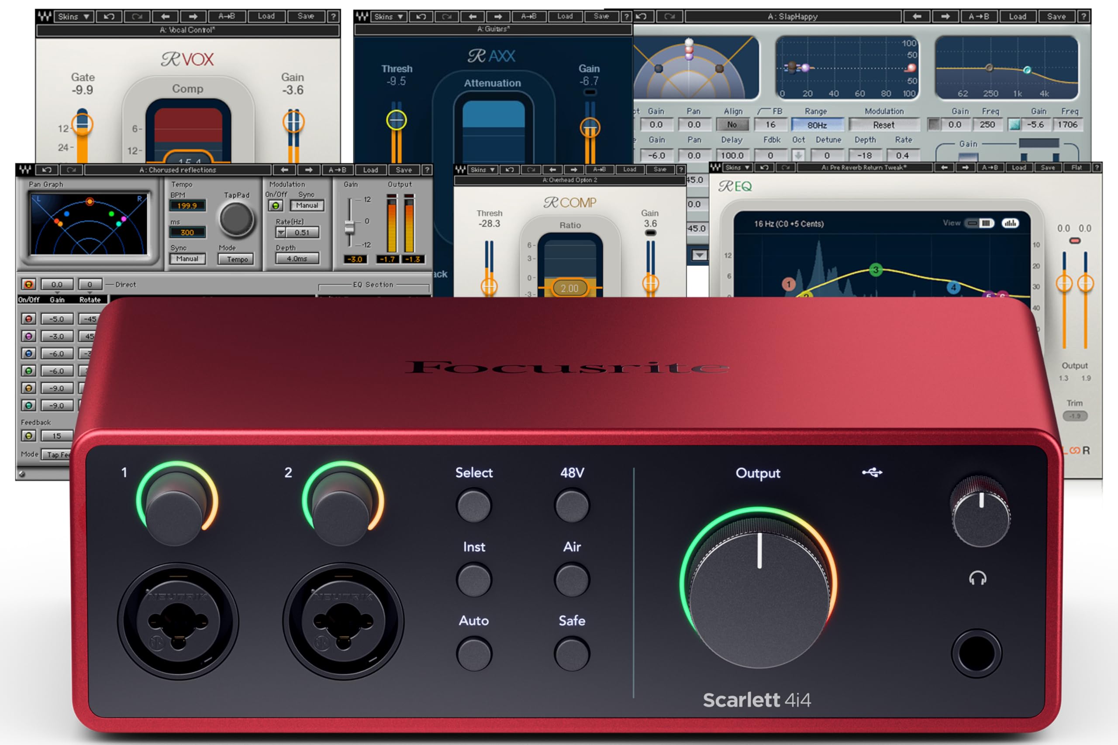
Task: Open the Rate(Hz) dropdown arrow
Action: coord(281,232)
